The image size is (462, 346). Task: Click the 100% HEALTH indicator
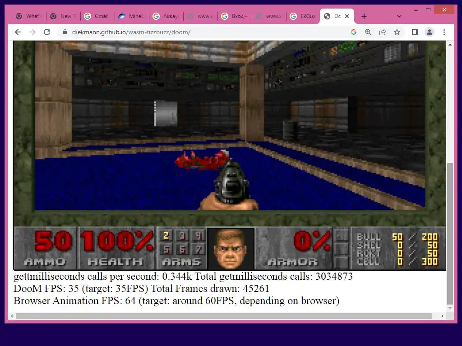point(116,248)
